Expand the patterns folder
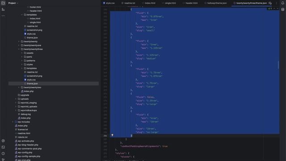 click(22, 61)
